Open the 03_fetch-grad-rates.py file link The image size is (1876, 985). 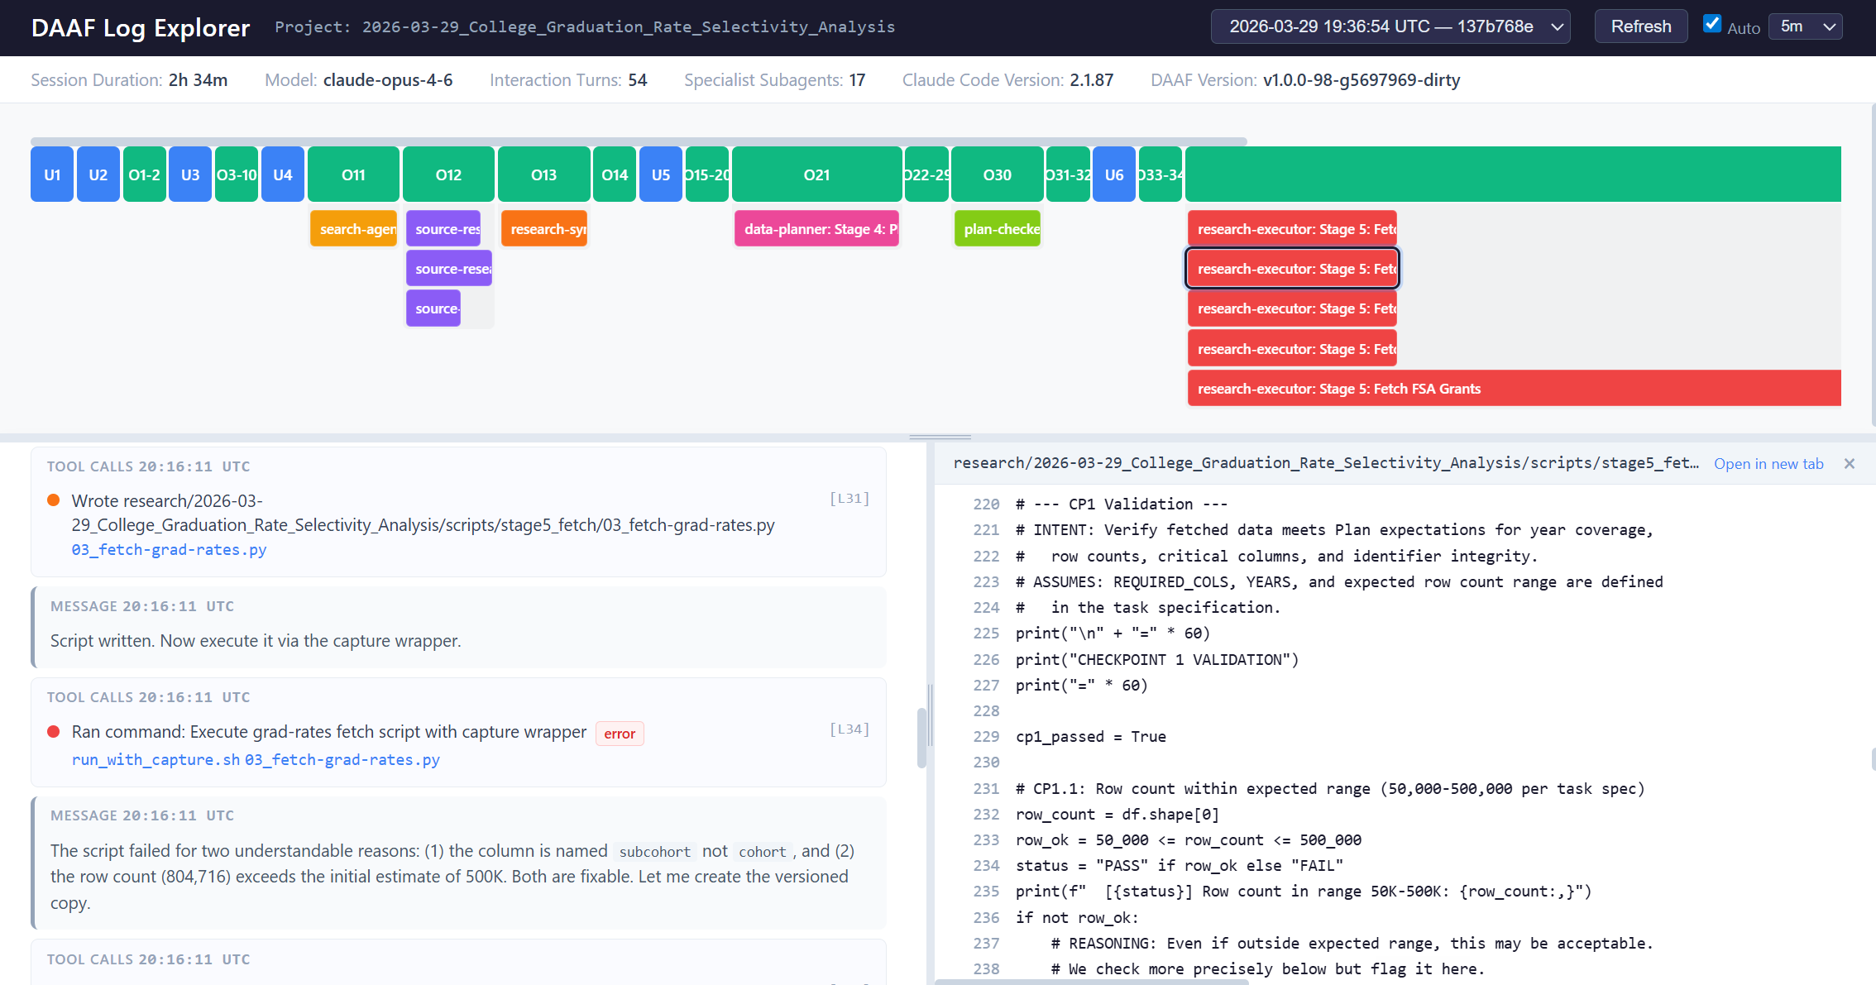(x=169, y=550)
